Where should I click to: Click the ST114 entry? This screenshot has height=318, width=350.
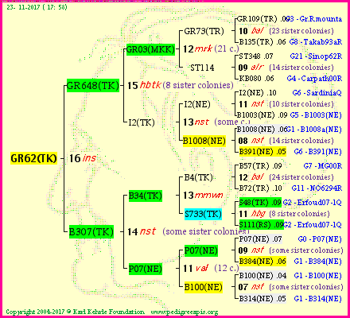tap(202, 68)
